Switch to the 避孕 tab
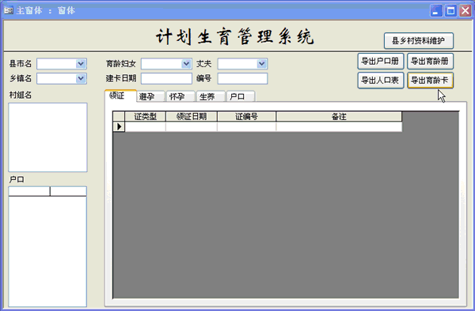The image size is (475, 311). (x=150, y=96)
